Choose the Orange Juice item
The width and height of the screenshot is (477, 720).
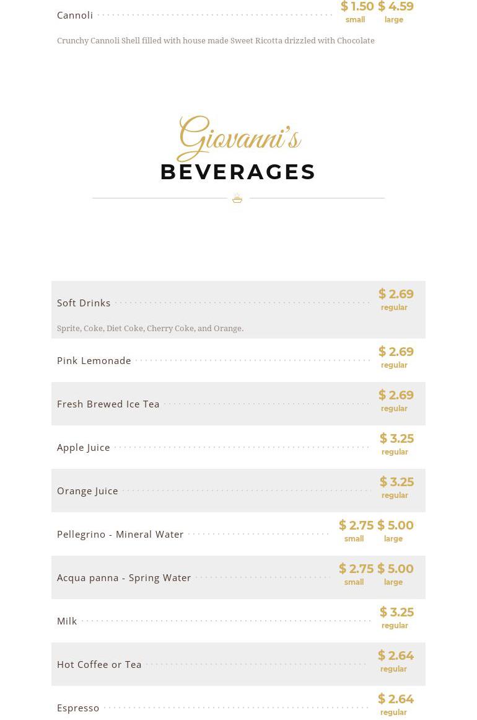[x=87, y=491]
